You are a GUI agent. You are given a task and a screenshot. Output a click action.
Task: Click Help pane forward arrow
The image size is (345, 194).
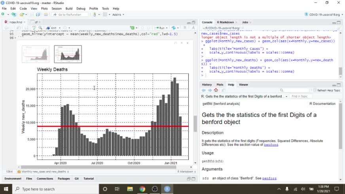point(210,90)
